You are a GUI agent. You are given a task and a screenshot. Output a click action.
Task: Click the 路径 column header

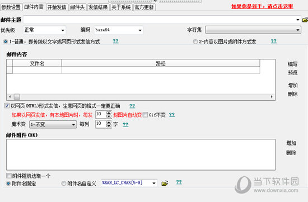pos(161,63)
